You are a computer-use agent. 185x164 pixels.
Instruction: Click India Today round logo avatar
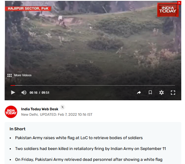point(11,112)
